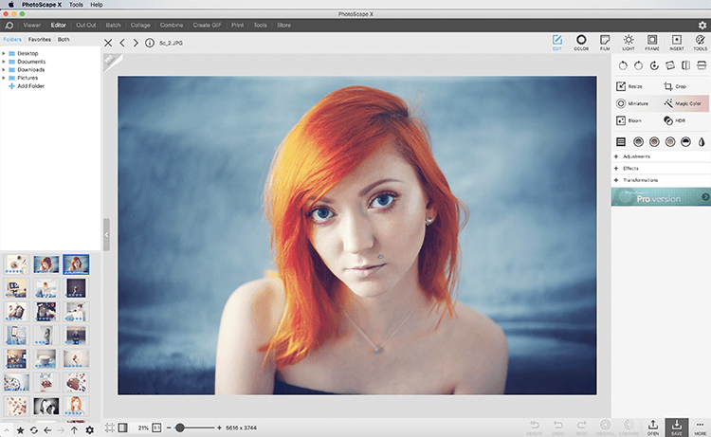Select the Miniature effect
This screenshot has width=711, height=437.
[632, 103]
